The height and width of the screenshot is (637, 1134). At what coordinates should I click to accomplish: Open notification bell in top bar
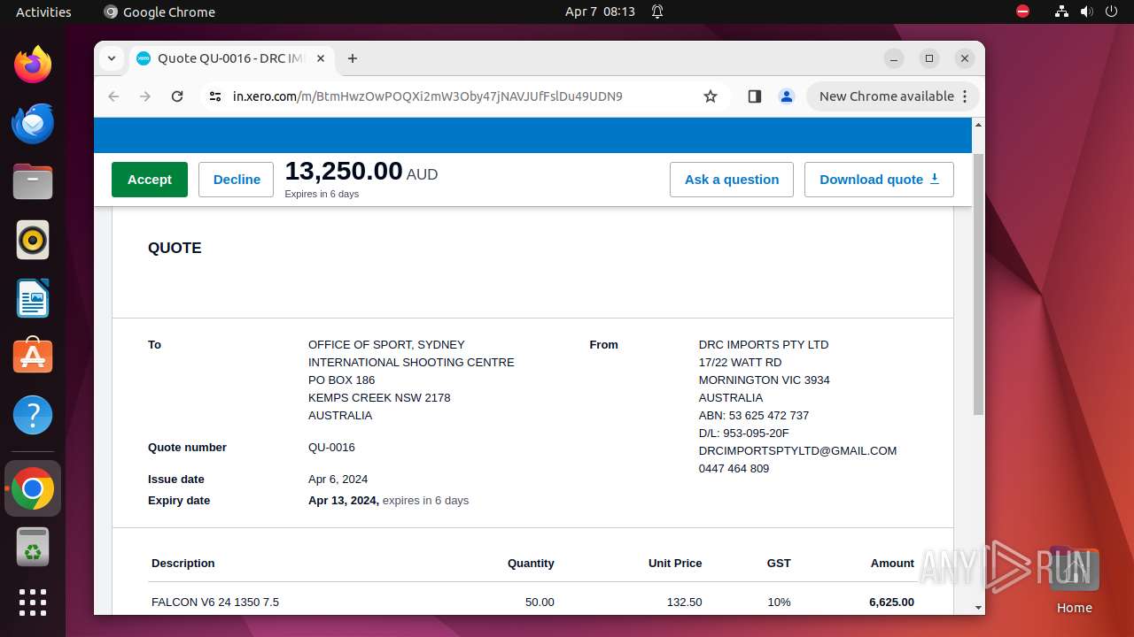click(657, 12)
